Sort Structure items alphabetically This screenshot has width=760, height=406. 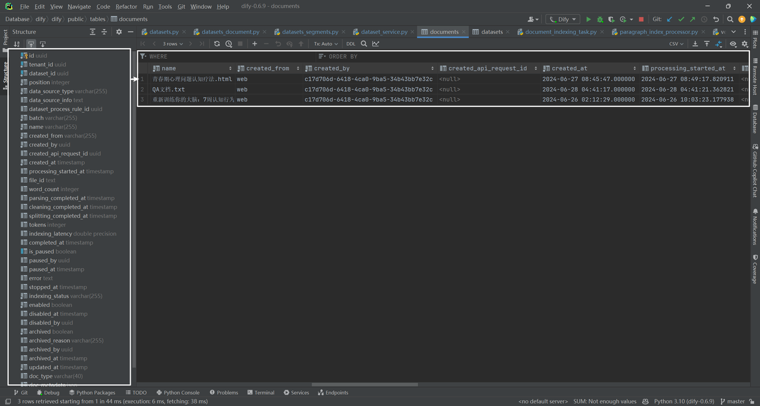[x=17, y=44]
